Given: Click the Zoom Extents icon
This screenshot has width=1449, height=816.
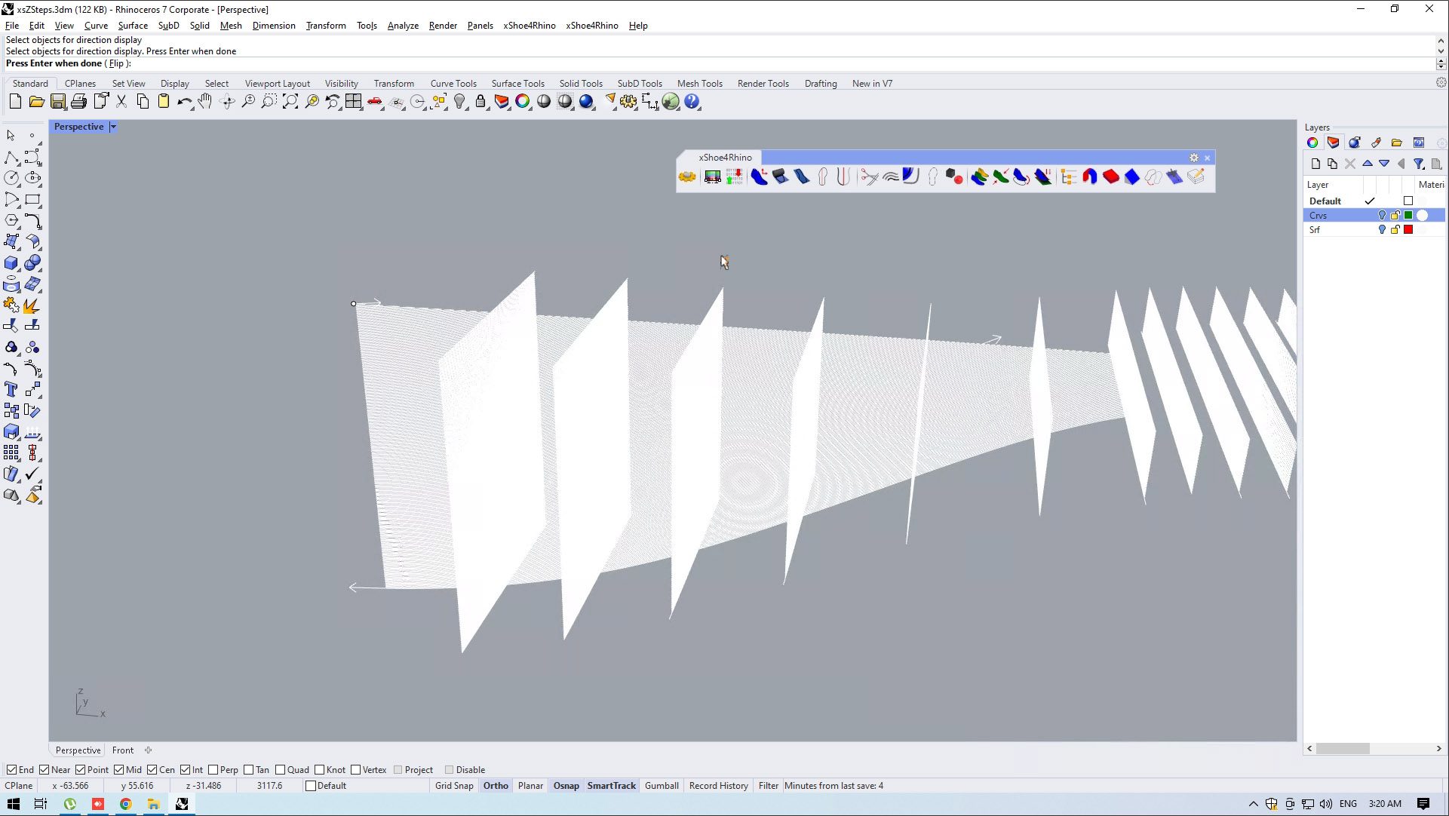Looking at the screenshot, I should tap(290, 102).
